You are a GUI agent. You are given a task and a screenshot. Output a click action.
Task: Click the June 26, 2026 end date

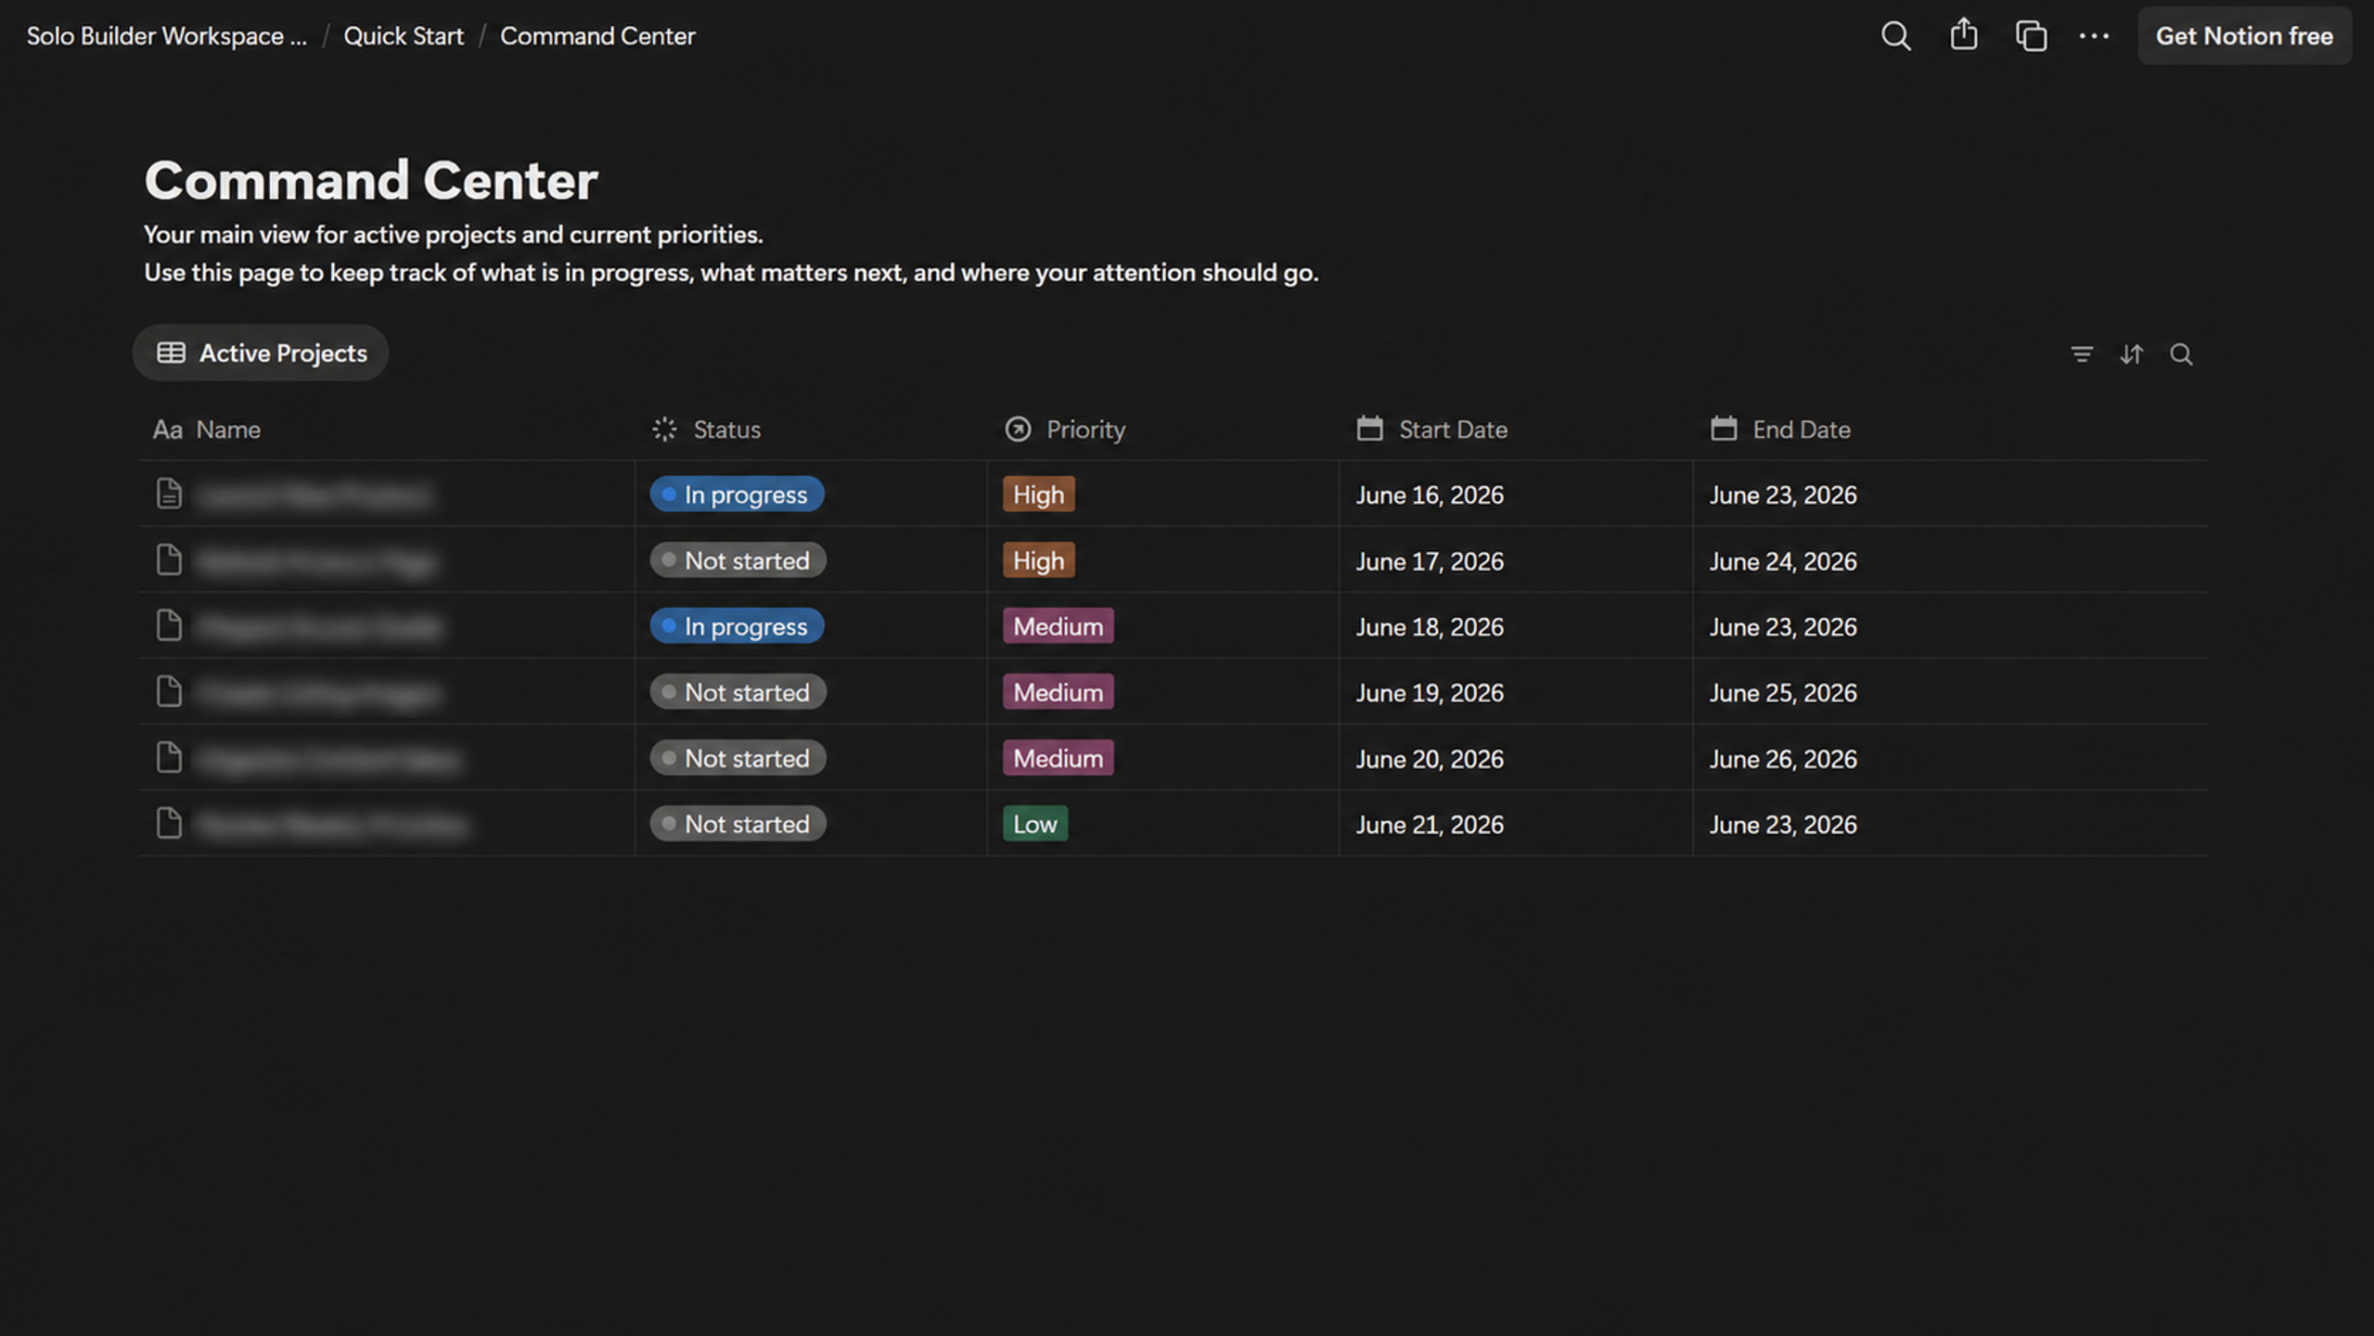(x=1782, y=759)
